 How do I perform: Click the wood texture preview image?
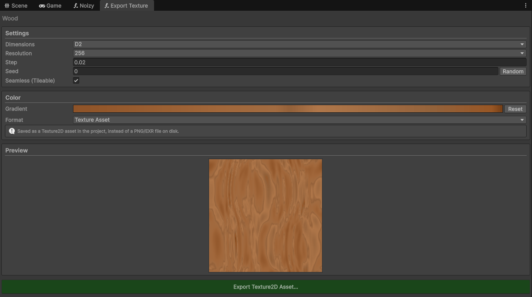tap(265, 216)
